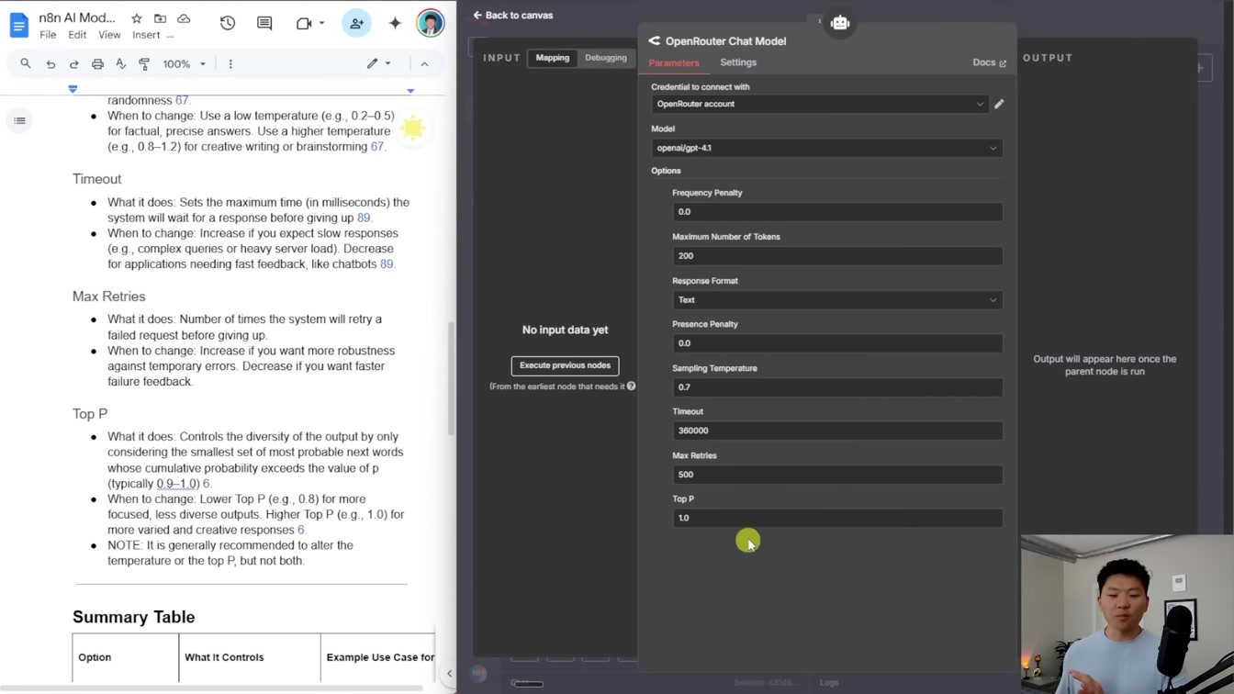Click the right indent ruler marker
The width and height of the screenshot is (1234, 694).
(x=410, y=90)
